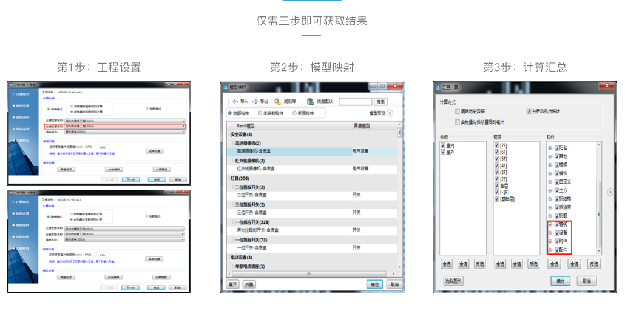Select the 红外线摄像机-含底盒 row
This screenshot has width=625, height=311.
(312, 169)
